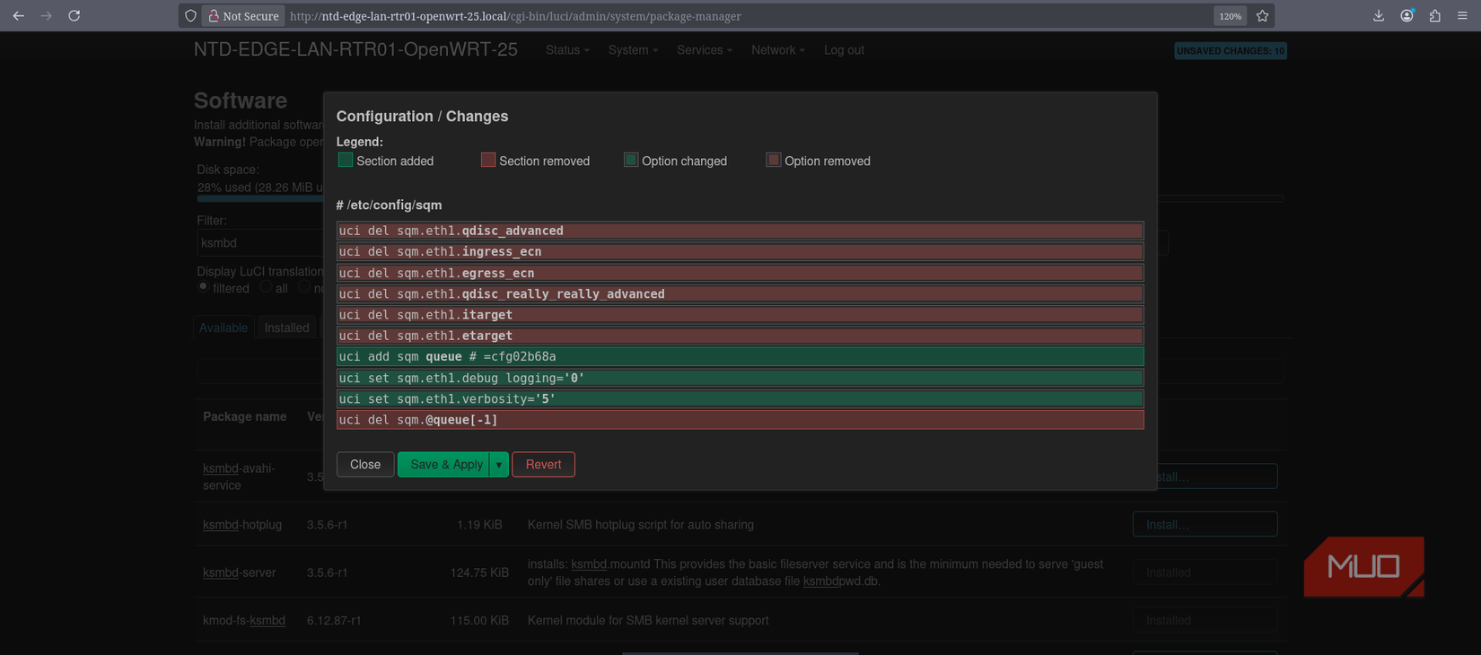Open the tracking protection shield icon
The height and width of the screenshot is (655, 1481).
click(x=190, y=16)
